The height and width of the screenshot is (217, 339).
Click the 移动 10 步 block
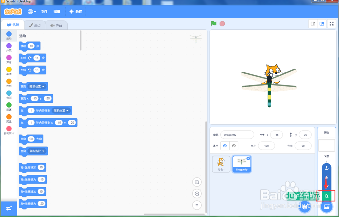(29, 46)
